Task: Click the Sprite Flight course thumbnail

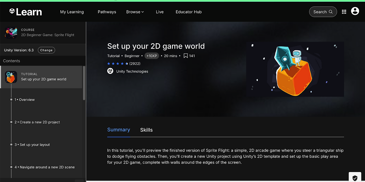Action: (11, 32)
